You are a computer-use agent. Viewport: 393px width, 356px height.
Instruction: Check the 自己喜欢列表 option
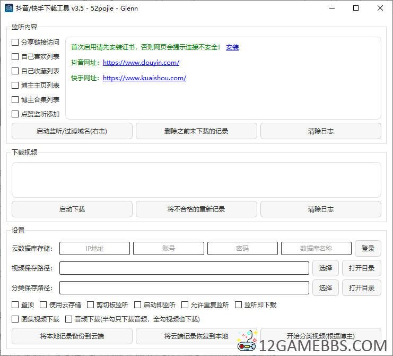[15, 57]
